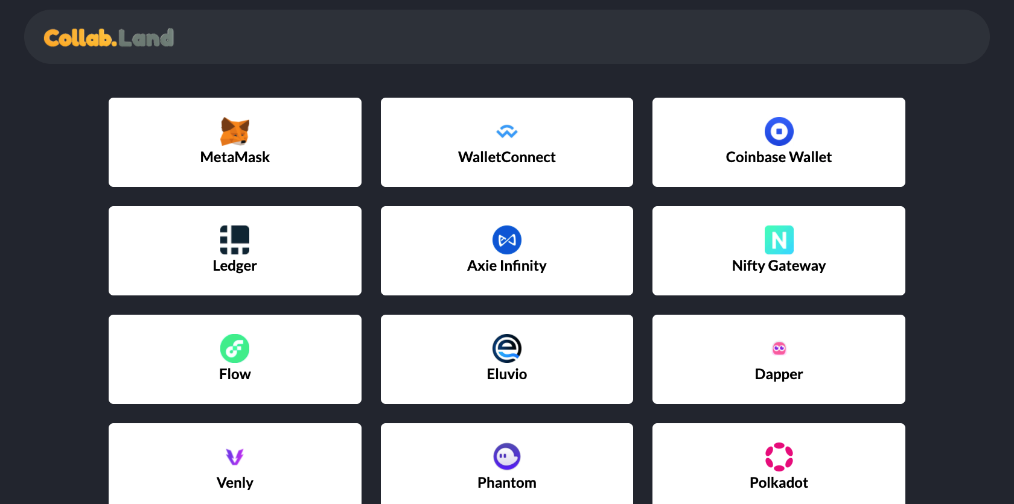Select the Coinbase Wallet icon
This screenshot has width=1014, height=504.
tap(779, 131)
